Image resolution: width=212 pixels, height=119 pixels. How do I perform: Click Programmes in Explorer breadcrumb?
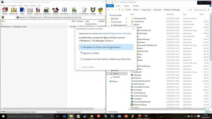[146, 10]
